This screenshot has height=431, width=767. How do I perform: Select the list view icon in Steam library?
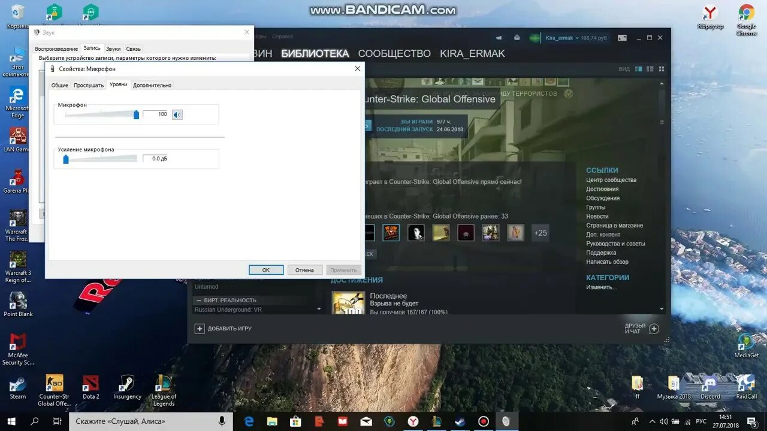click(x=650, y=69)
